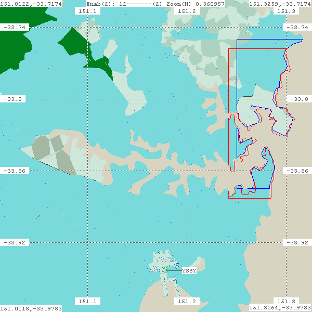Select the -33.86 latitude label on left edge
Screen dimensions: 312x312
click(x=14, y=171)
